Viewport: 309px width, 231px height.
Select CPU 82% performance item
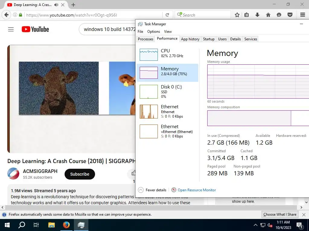coord(167,54)
